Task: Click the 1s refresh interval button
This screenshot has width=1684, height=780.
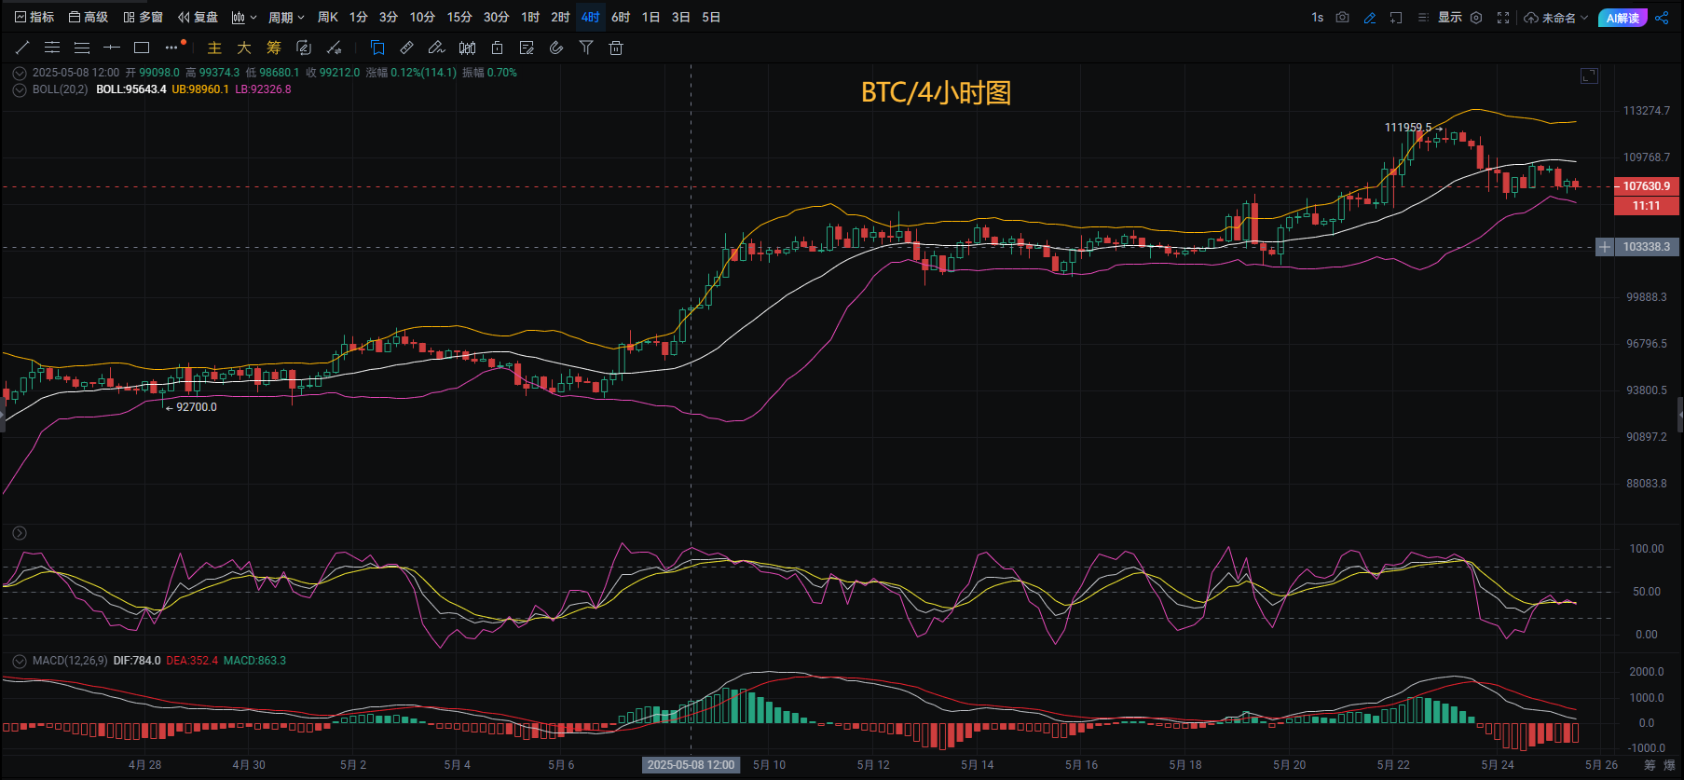Action: tap(1317, 18)
